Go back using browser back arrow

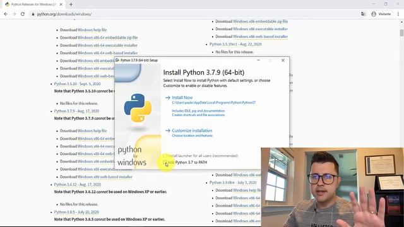coord(6,14)
